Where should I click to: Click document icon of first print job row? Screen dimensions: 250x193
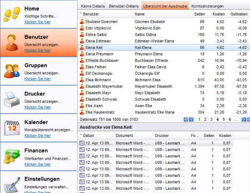tap(82, 143)
